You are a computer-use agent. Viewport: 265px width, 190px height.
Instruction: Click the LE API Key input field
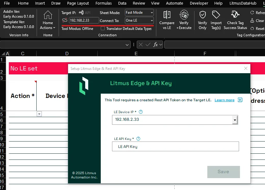[x=176, y=146]
